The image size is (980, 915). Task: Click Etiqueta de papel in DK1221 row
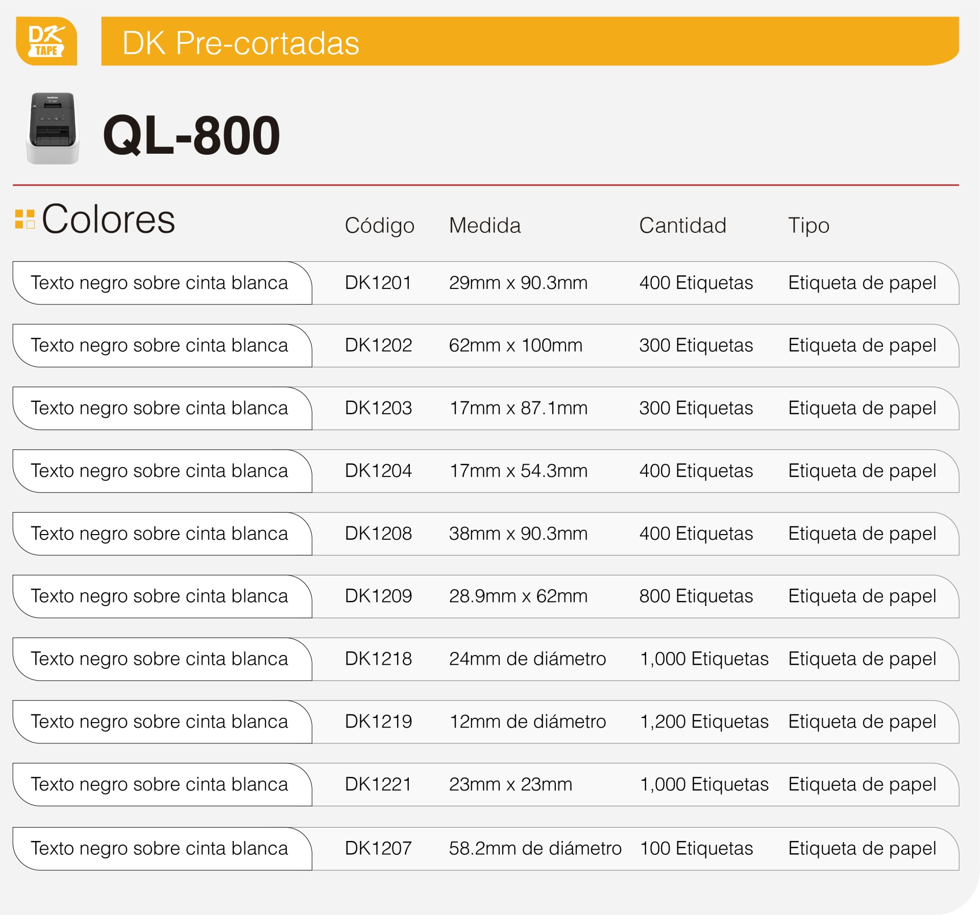(863, 785)
